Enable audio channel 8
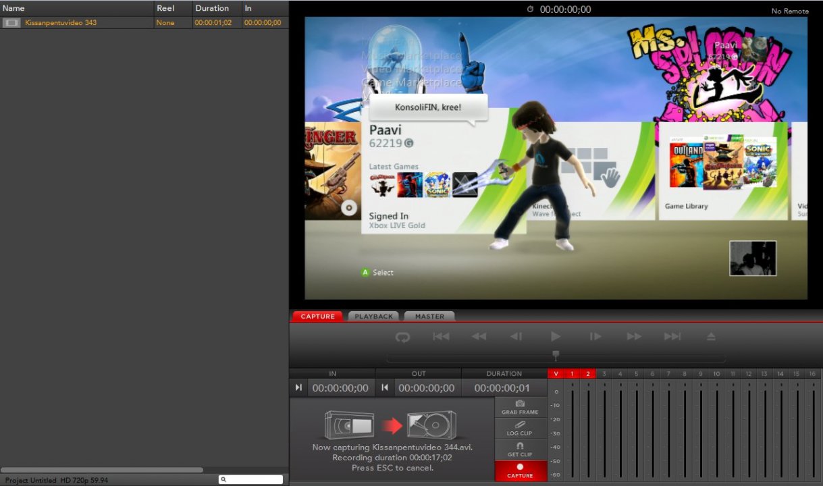 (x=684, y=374)
